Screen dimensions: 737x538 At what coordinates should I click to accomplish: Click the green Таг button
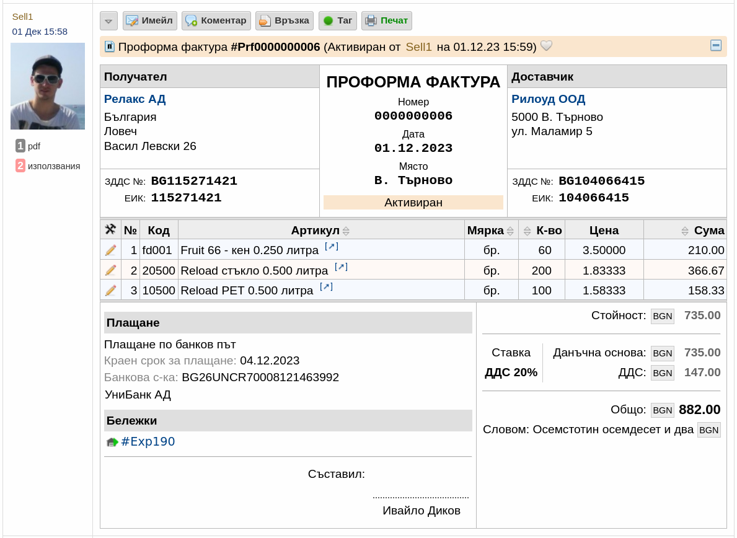(x=338, y=20)
